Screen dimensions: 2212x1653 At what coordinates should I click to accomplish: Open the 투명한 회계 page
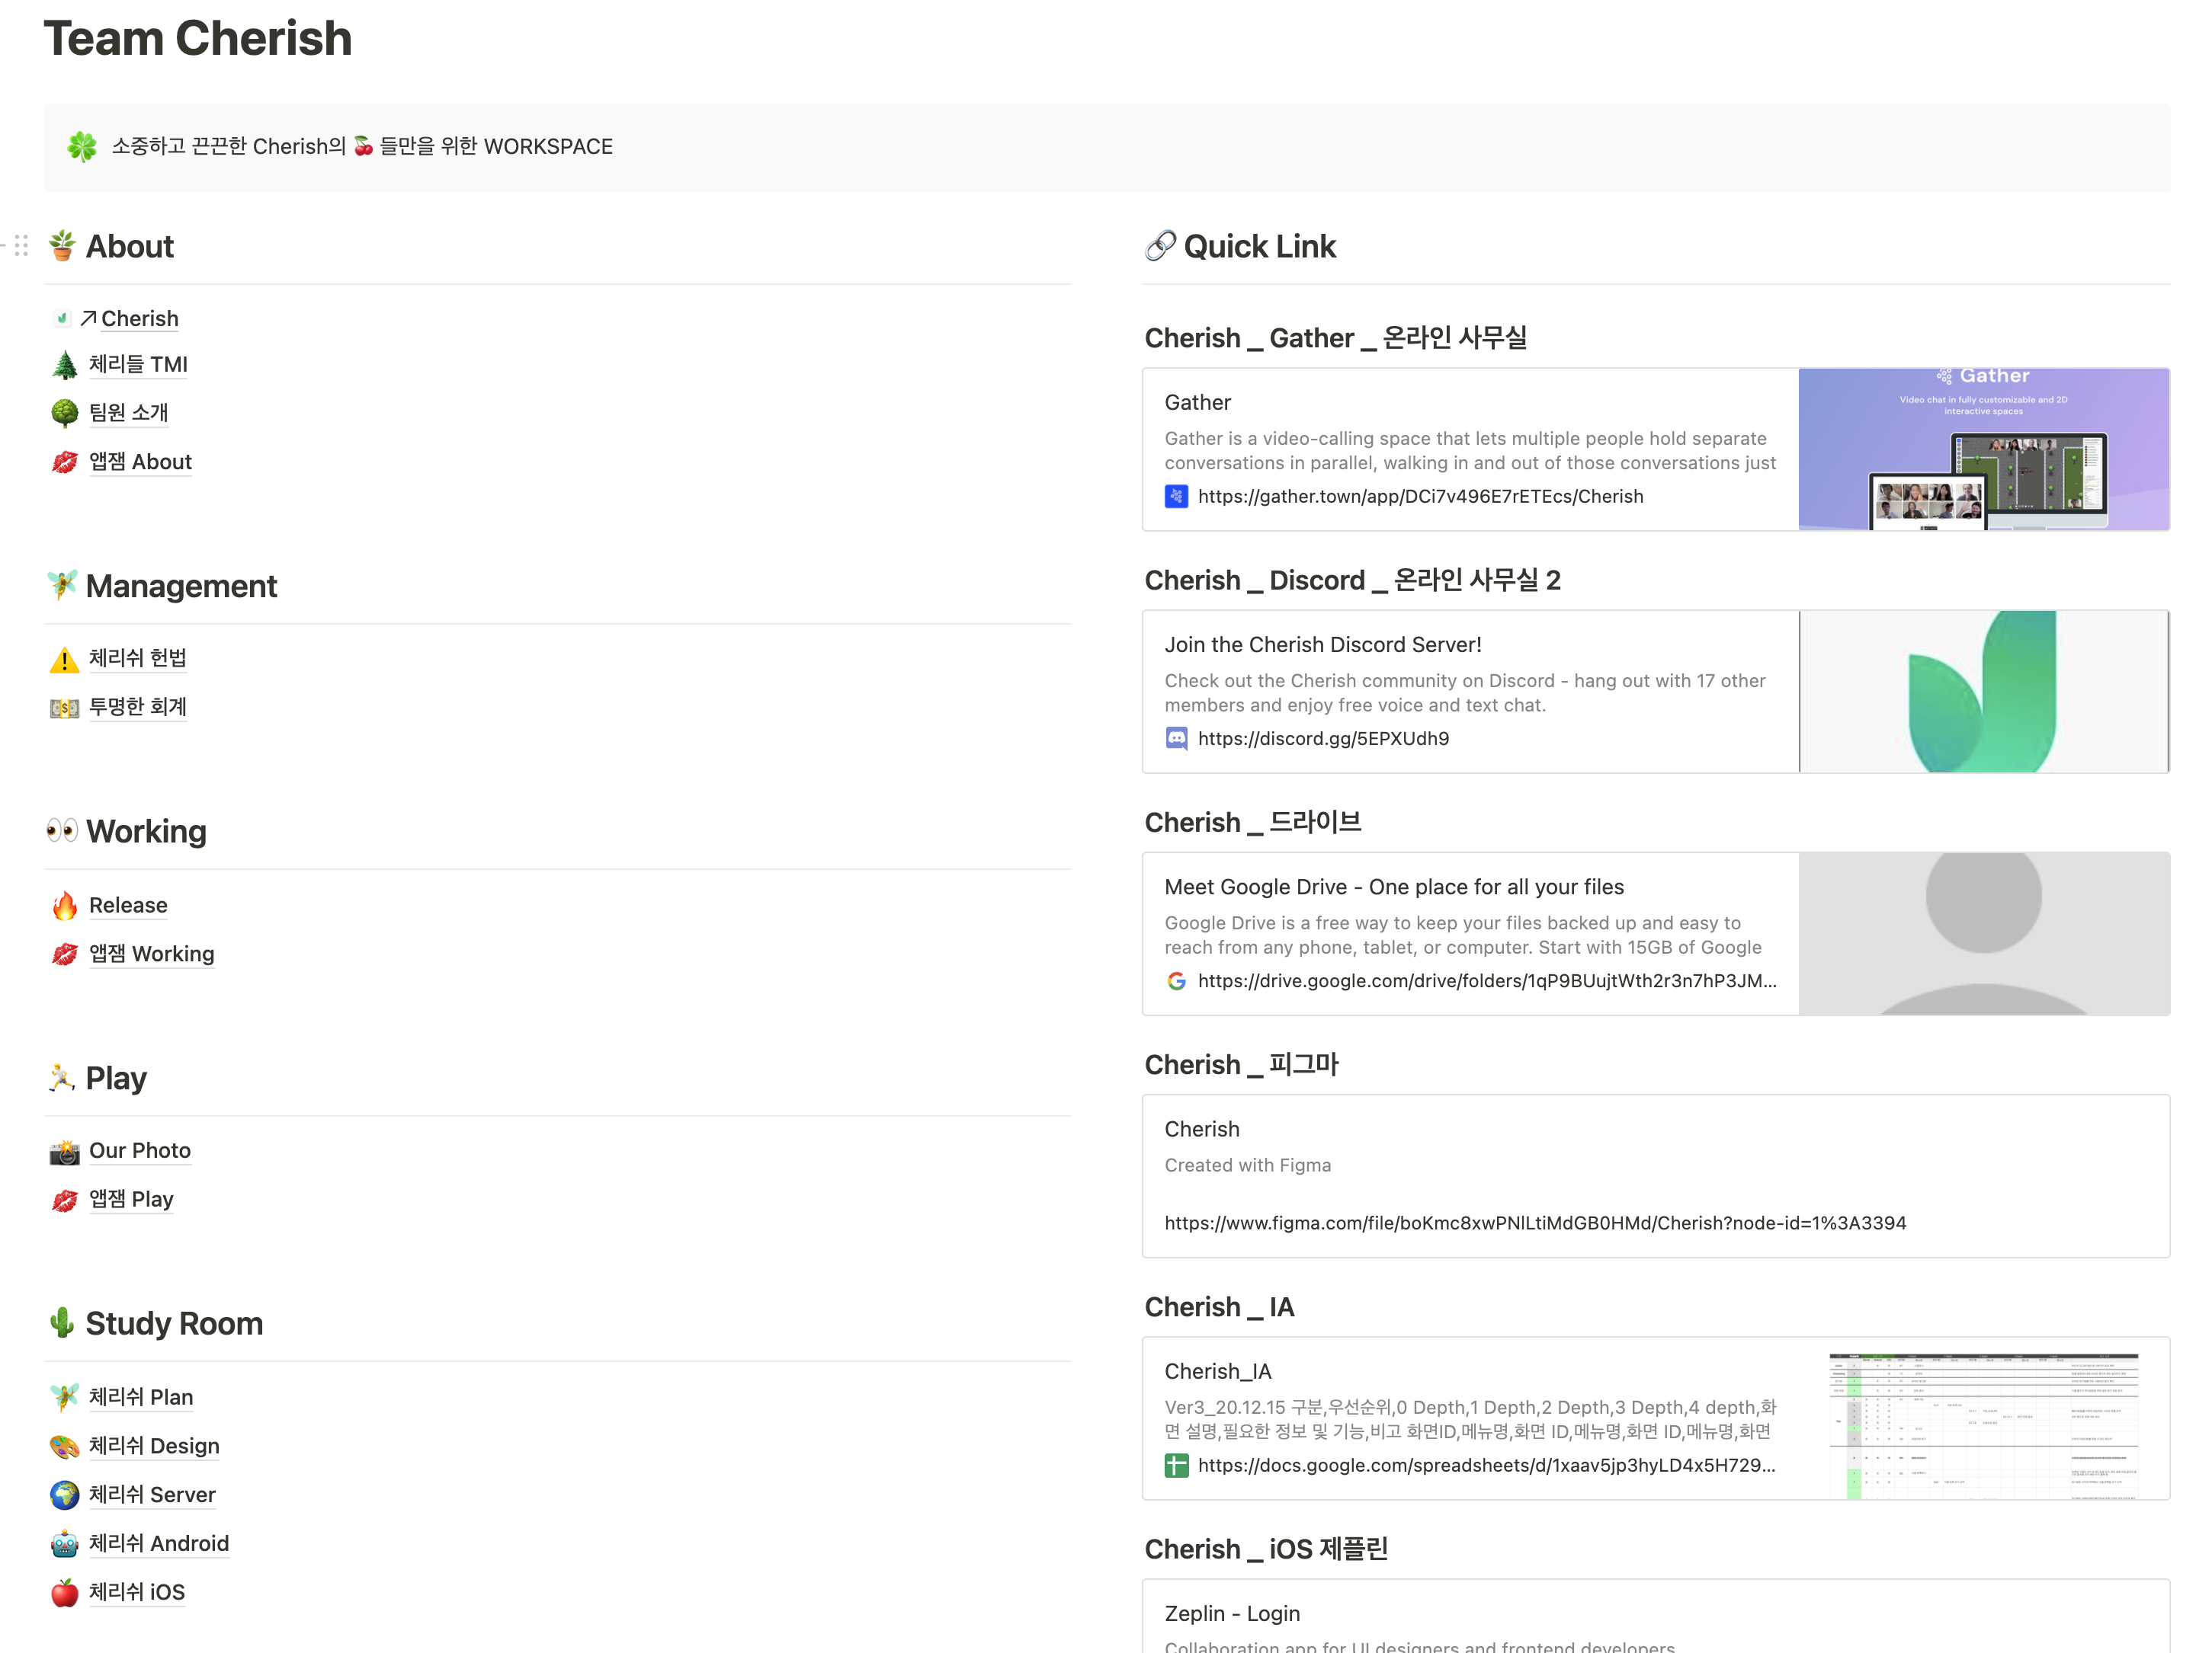[x=138, y=708]
